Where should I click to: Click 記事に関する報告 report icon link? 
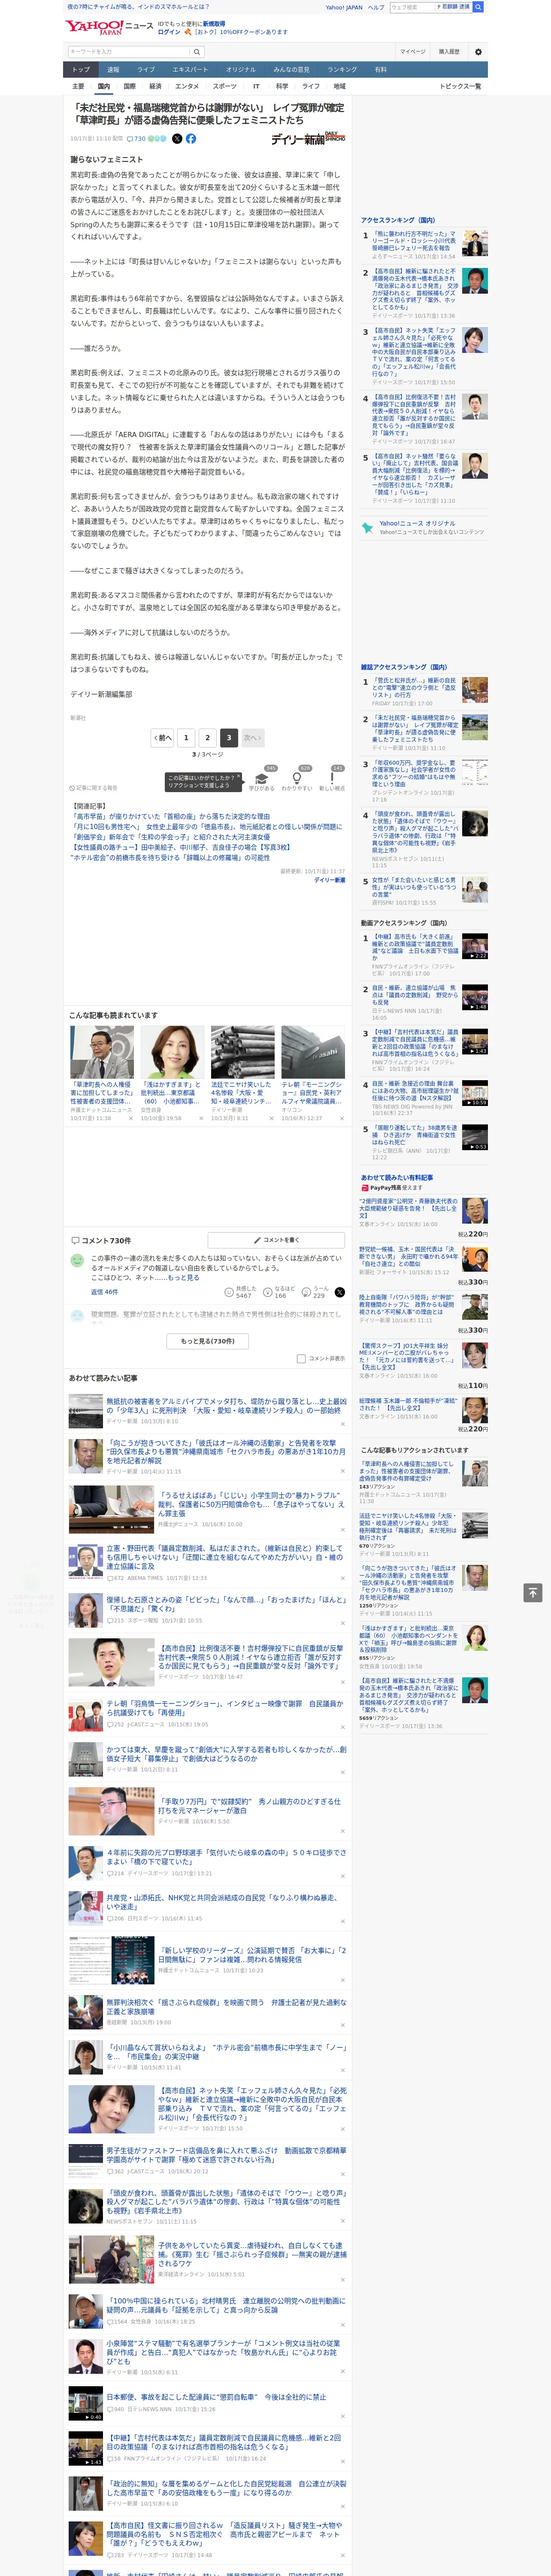coord(93,788)
